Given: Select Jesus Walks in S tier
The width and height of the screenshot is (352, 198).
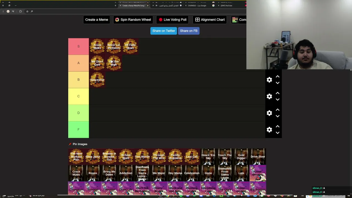Looking at the screenshot, I should point(97,46).
